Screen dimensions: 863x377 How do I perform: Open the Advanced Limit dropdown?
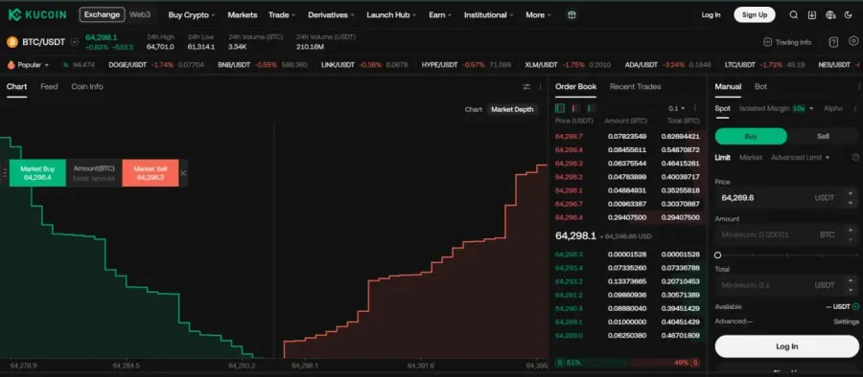[801, 157]
